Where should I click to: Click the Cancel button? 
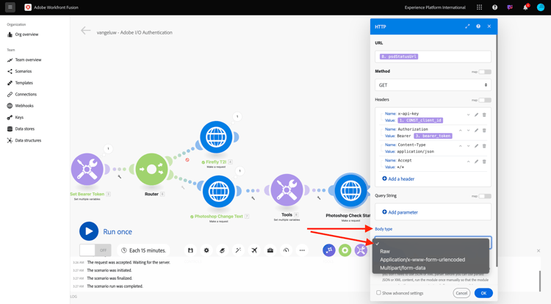click(461, 293)
